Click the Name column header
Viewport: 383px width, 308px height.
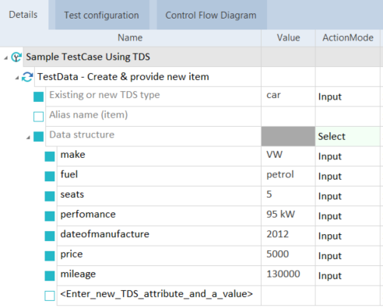(130, 38)
